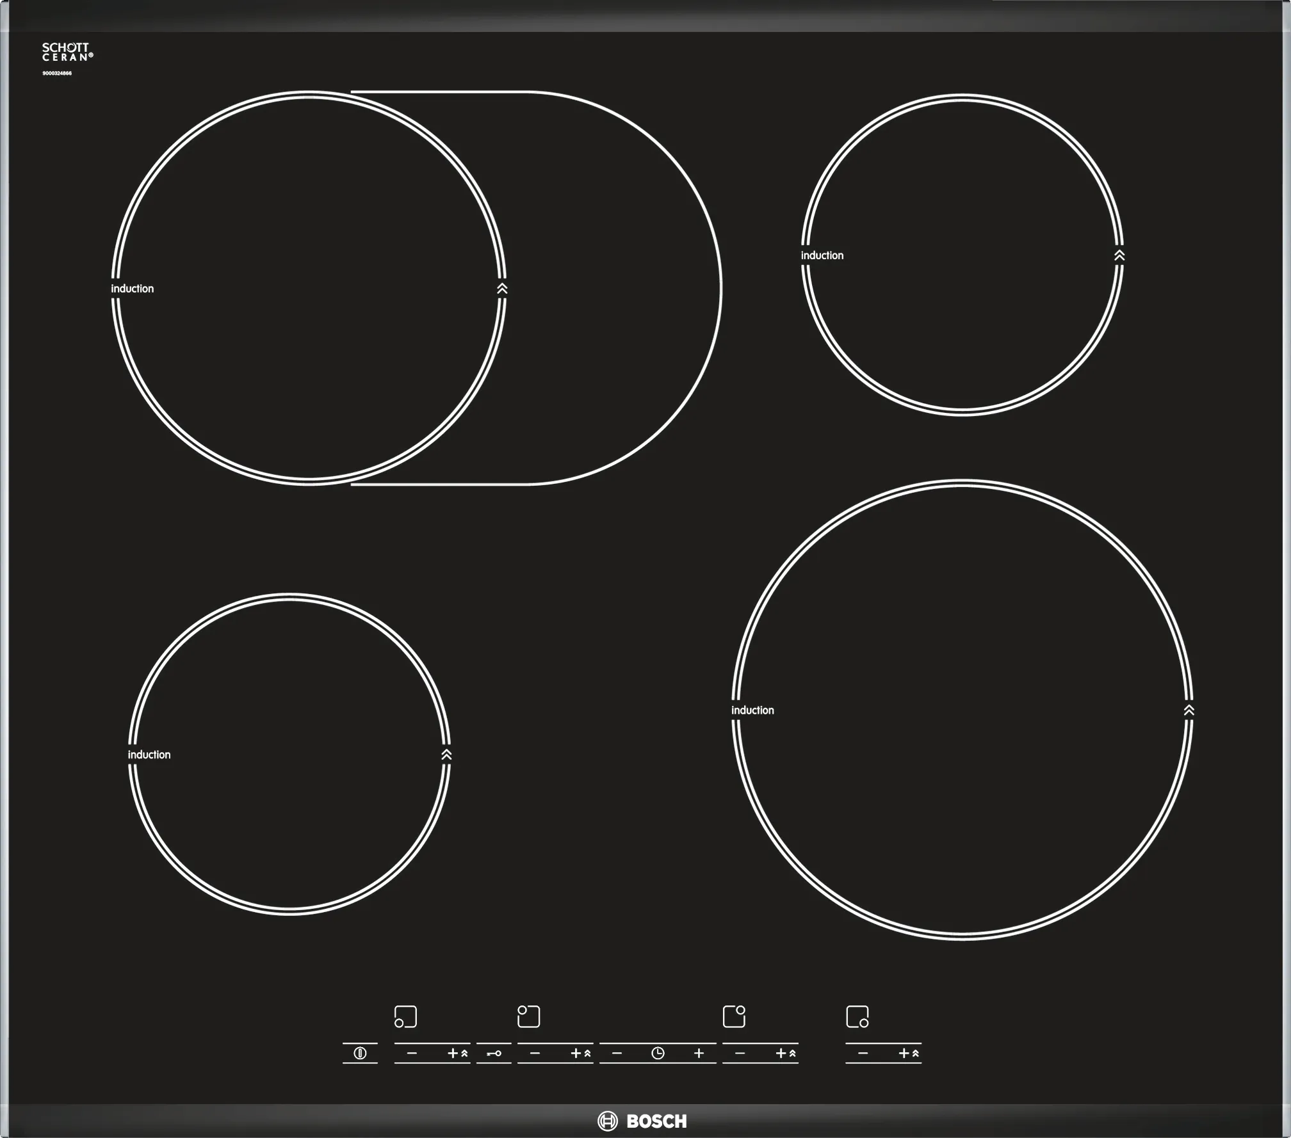This screenshot has width=1291, height=1138.
Task: Tap the center of the round rear-left cooking zone
Action: 309,288
